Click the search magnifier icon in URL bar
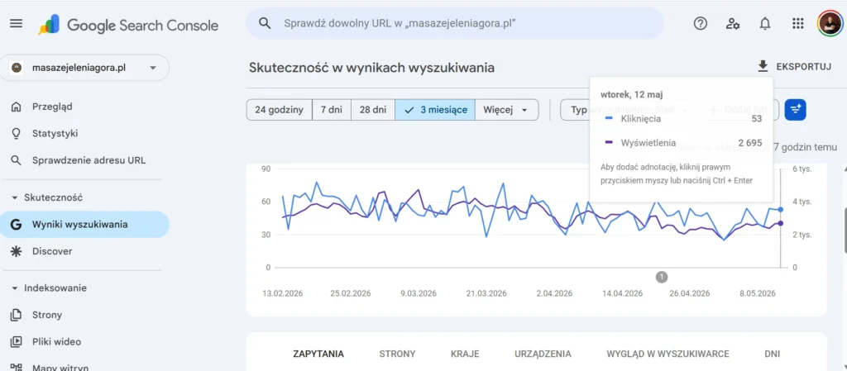 [x=264, y=23]
